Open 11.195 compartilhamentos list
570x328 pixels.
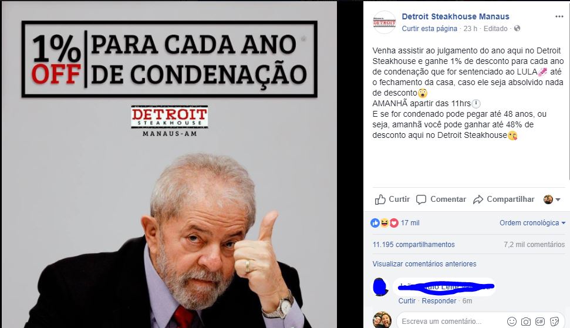point(414,245)
